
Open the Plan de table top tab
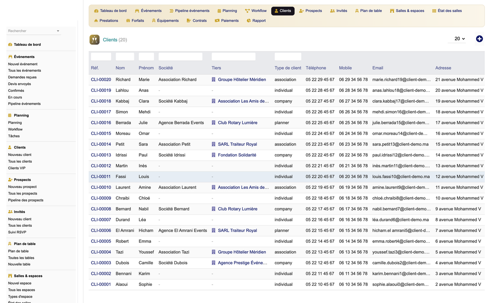pos(368,11)
